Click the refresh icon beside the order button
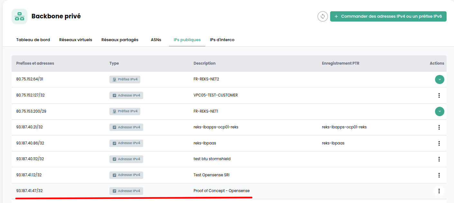Image resolution: width=454 pixels, height=203 pixels. coord(322,16)
